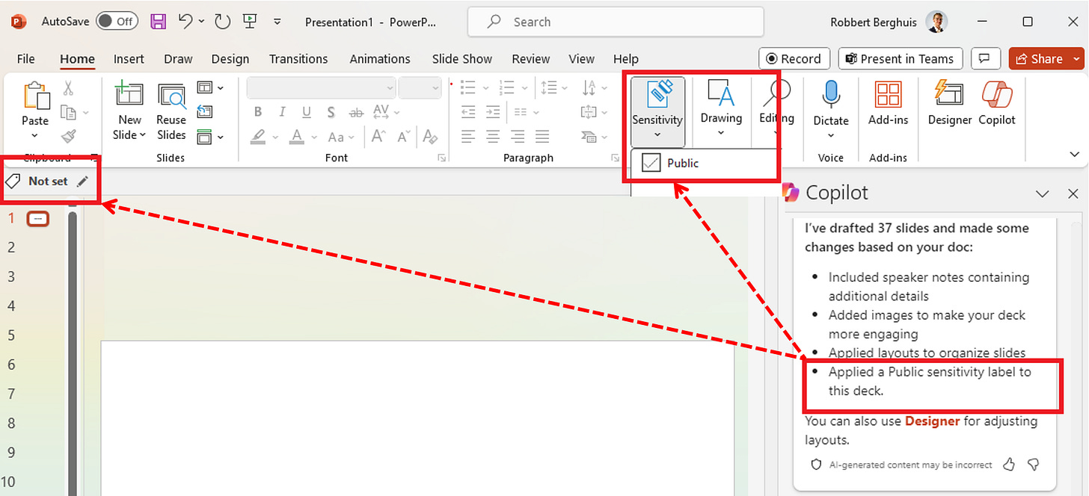Toggle the Public sensitivity label checkbox
The height and width of the screenshot is (496, 1089).
pos(651,163)
